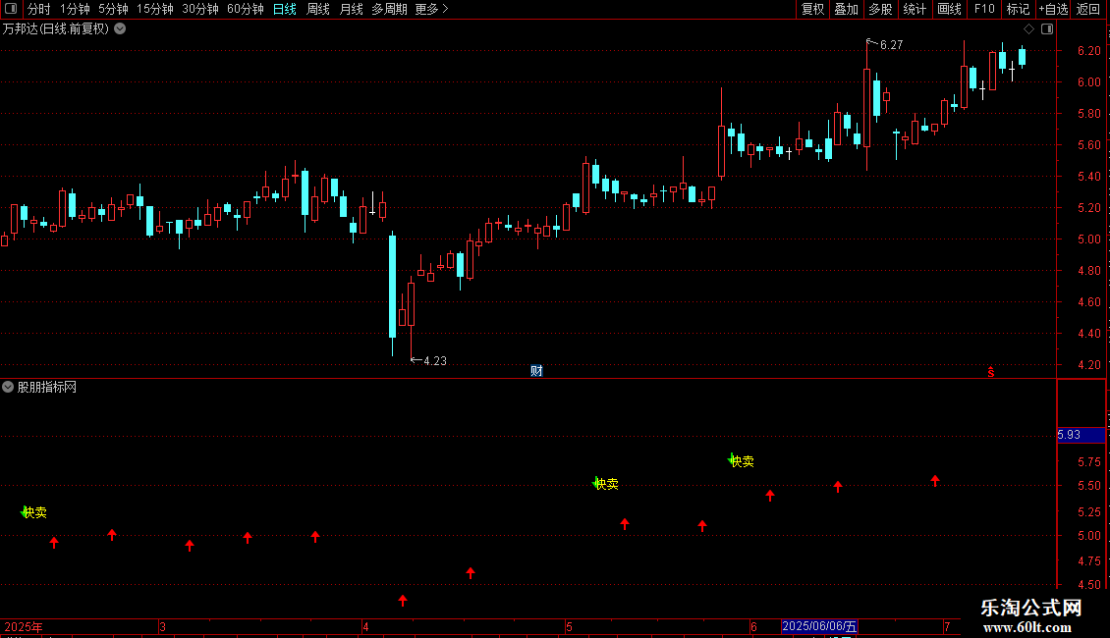The width and height of the screenshot is (1110, 638).
Task: Click the last red buy arrow near July
Action: [935, 481]
